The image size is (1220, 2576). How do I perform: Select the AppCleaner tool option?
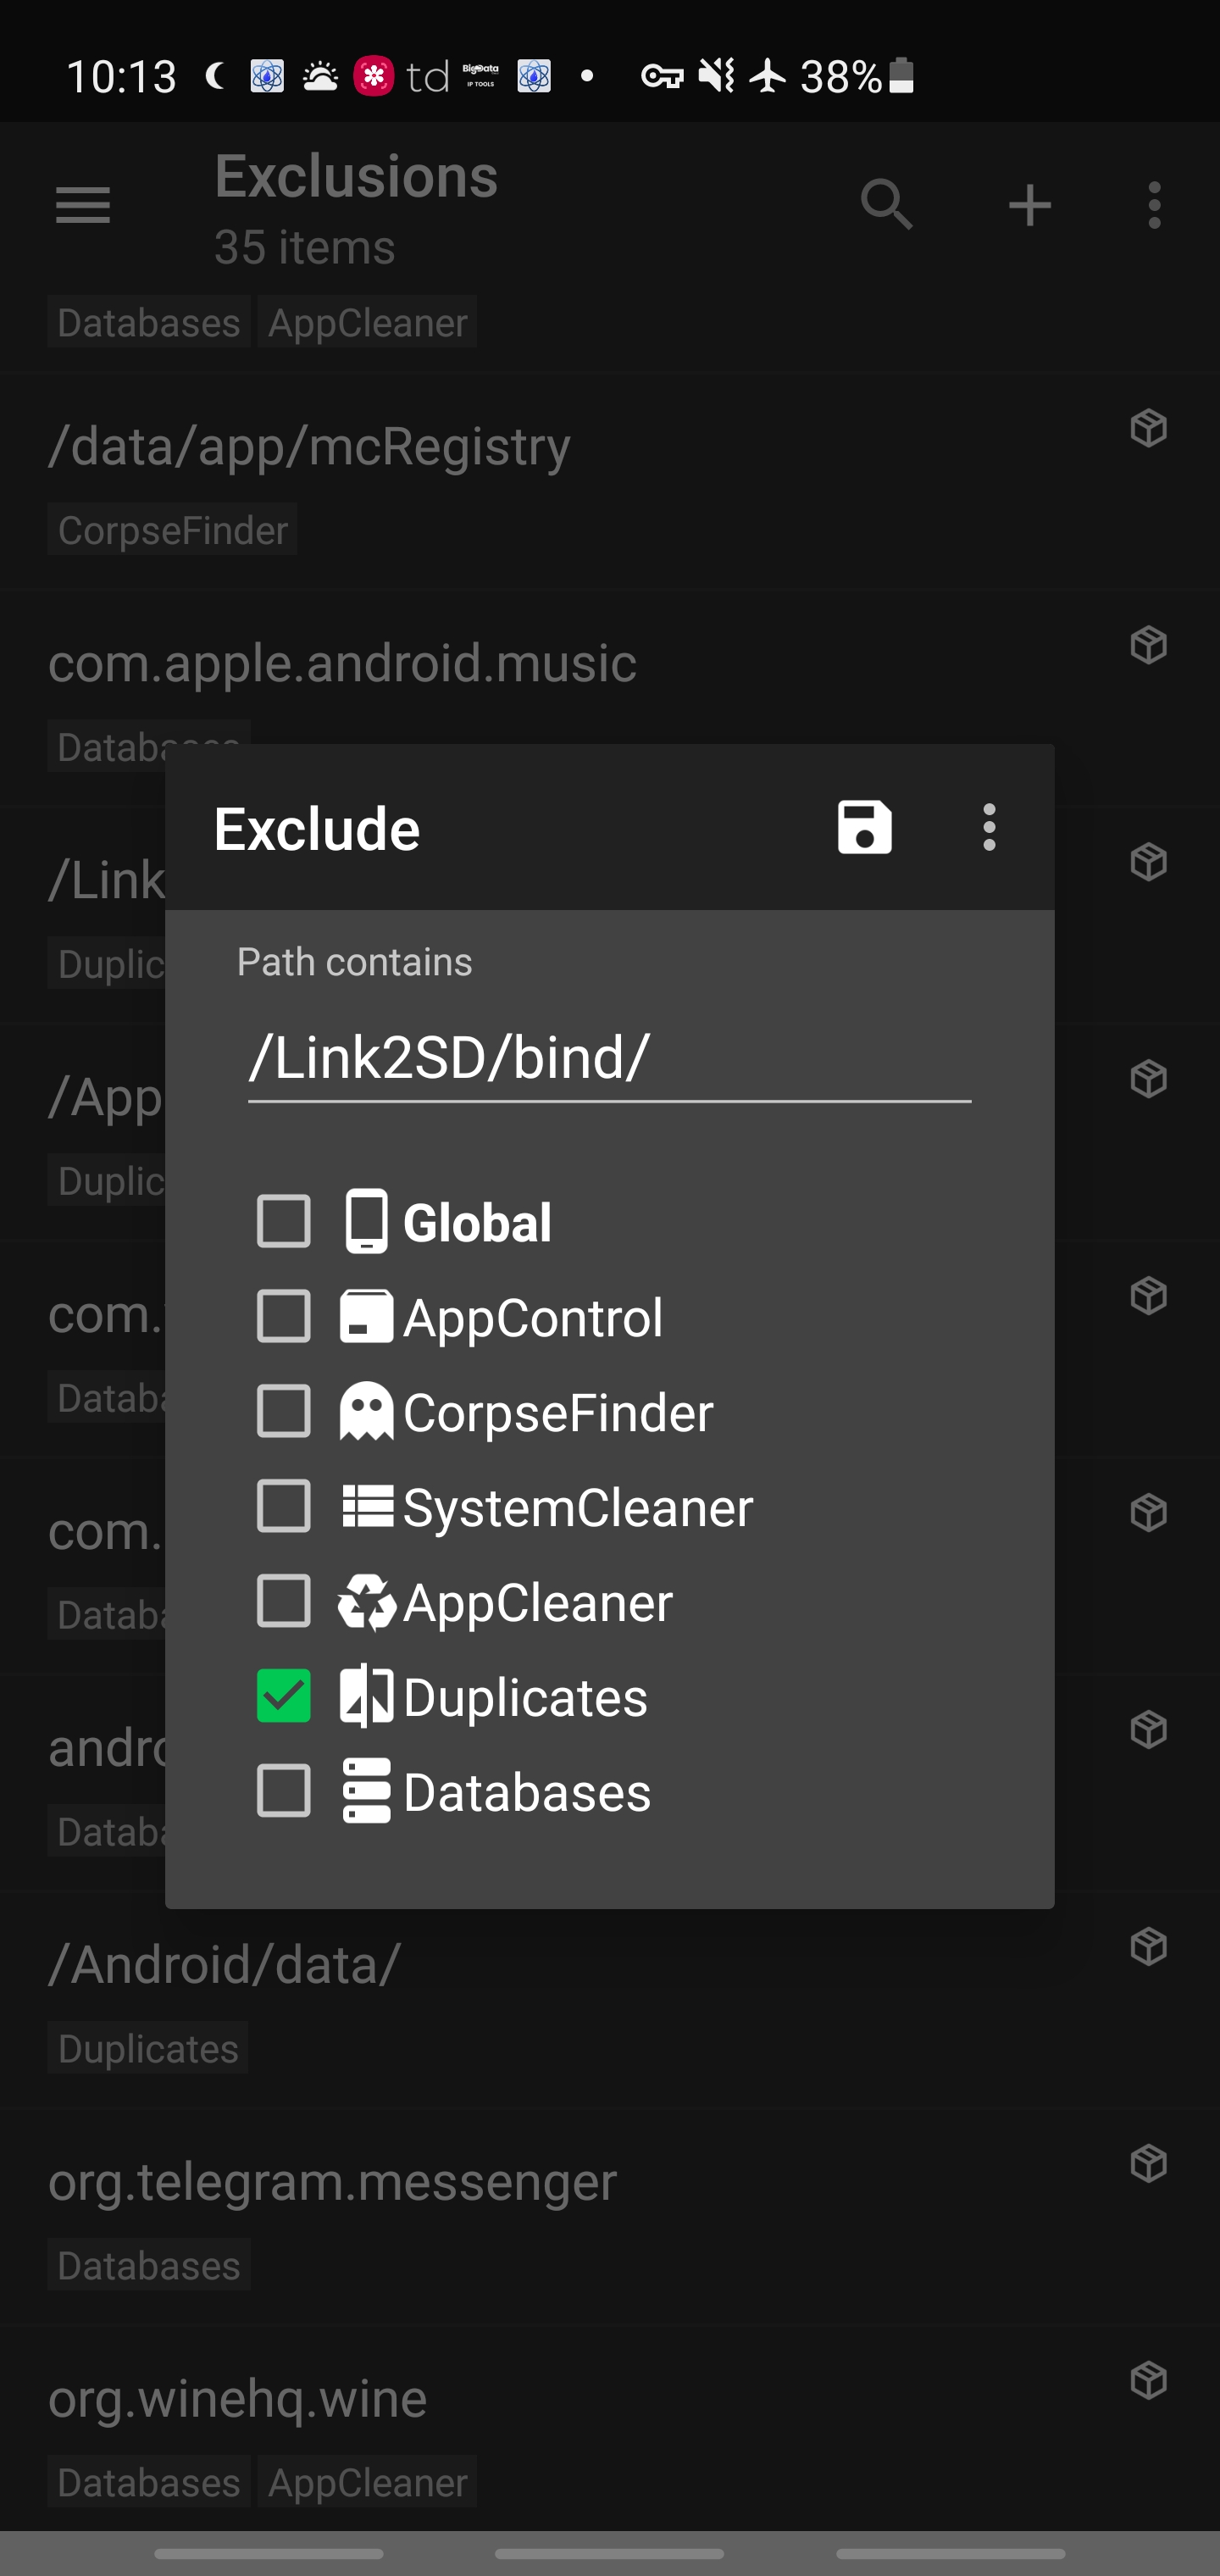(x=284, y=1601)
